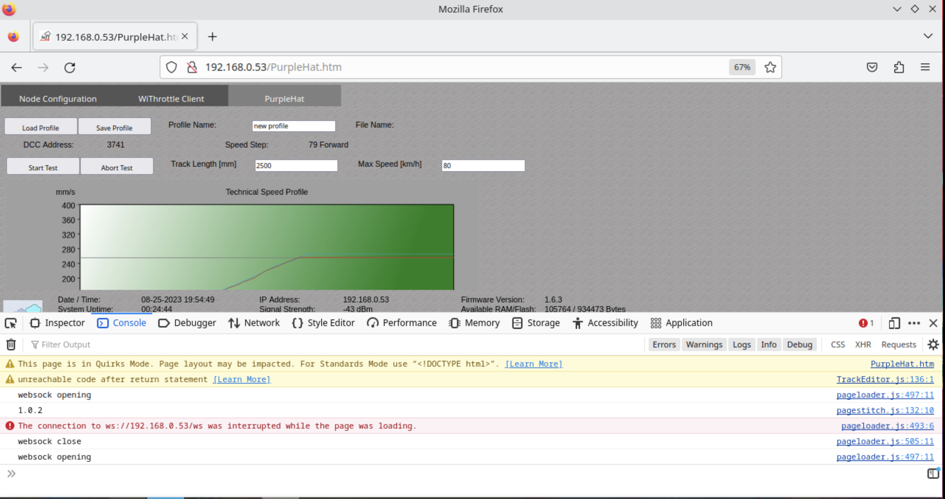Toggle responsive design mode icon
The image size is (945, 499).
pos(894,323)
